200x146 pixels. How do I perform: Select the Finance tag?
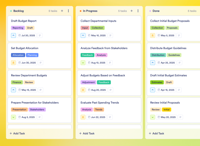click(17, 83)
